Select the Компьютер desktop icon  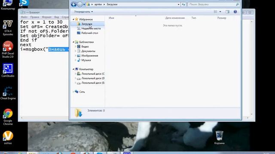(8, 5)
